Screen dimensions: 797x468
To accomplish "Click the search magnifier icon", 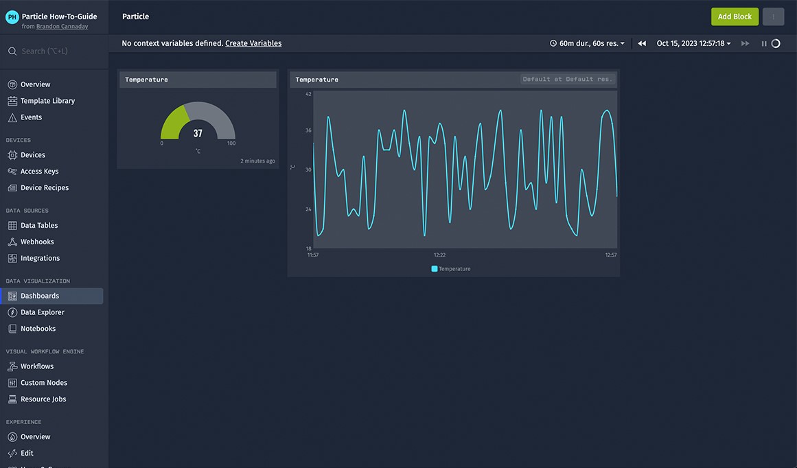I will (x=12, y=51).
